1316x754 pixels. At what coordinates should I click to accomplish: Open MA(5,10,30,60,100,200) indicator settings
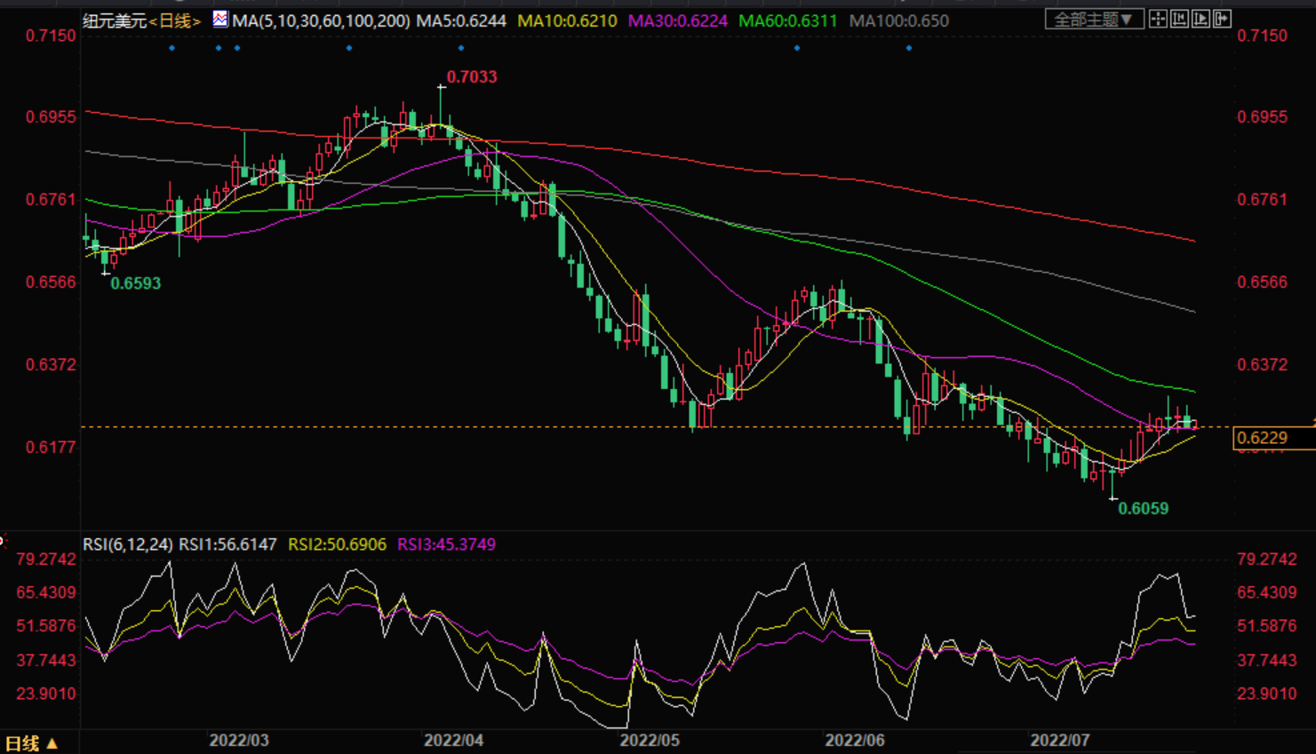[321, 20]
